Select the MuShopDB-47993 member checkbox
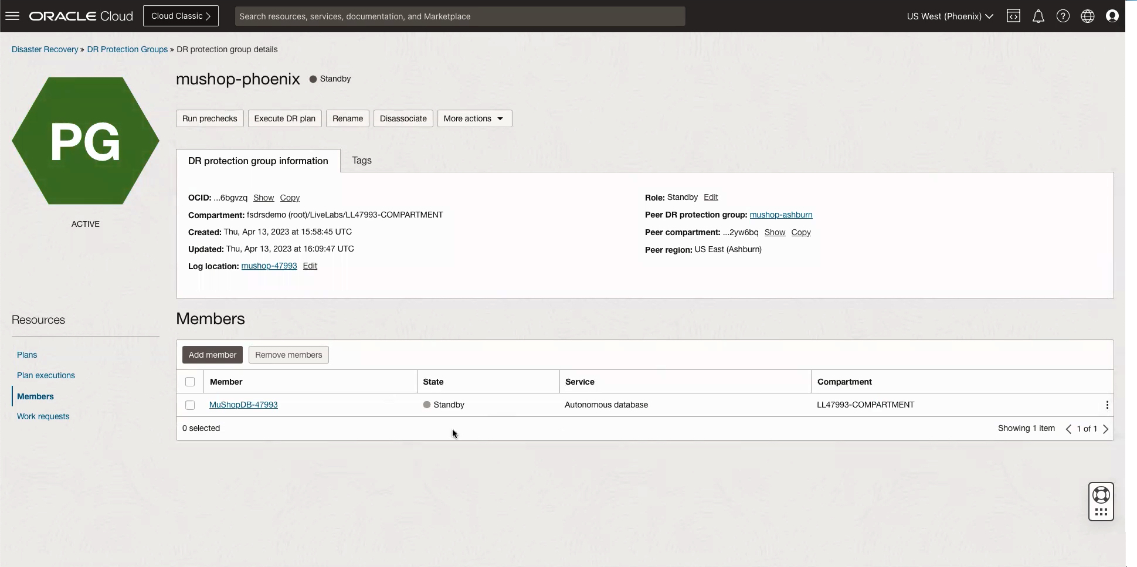 pos(190,405)
